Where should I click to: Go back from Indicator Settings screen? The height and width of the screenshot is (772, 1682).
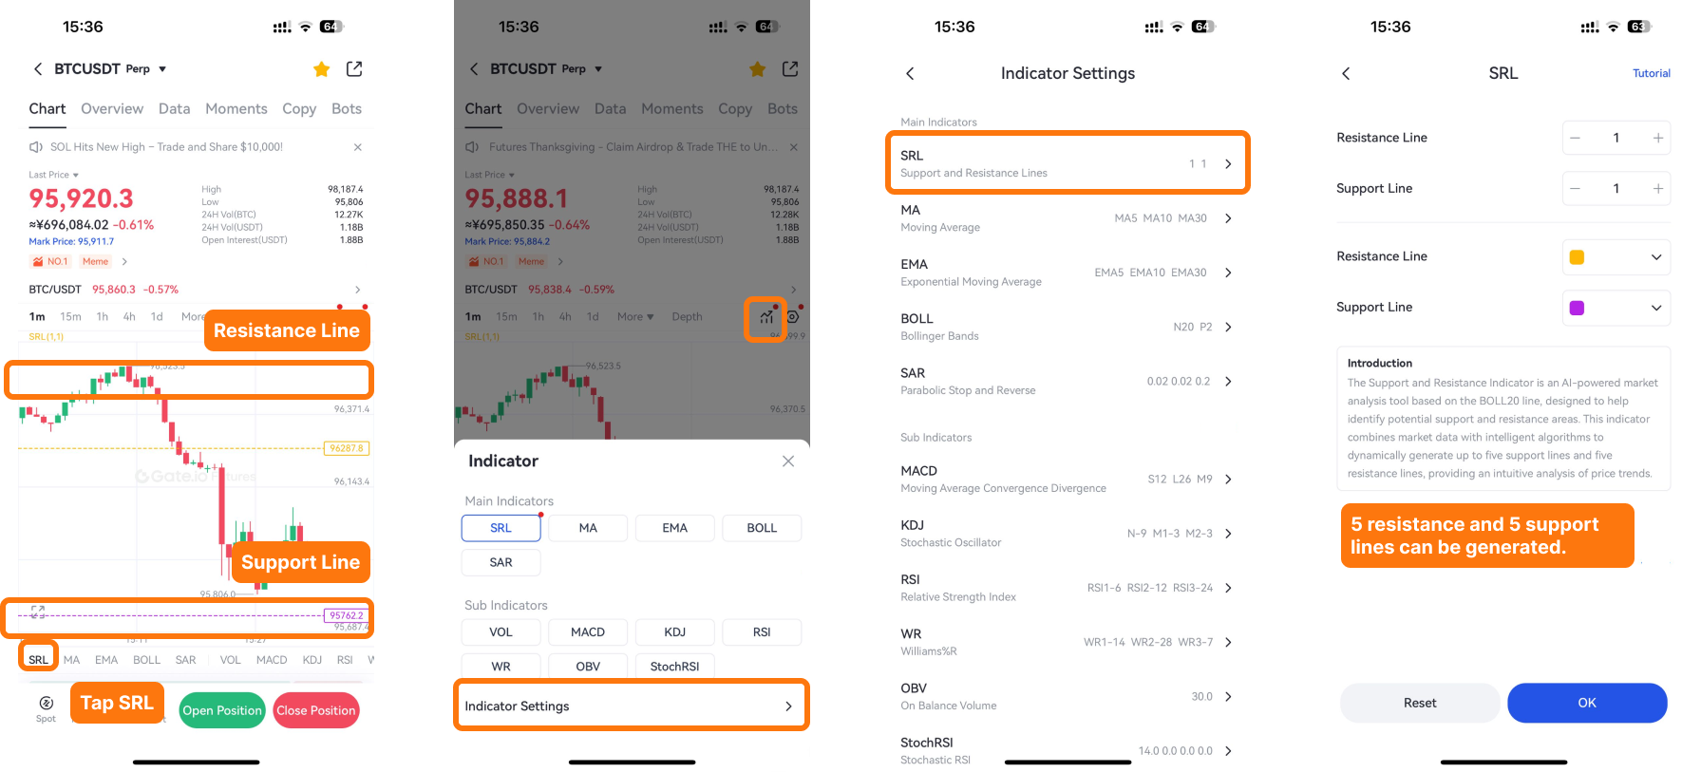pos(910,74)
